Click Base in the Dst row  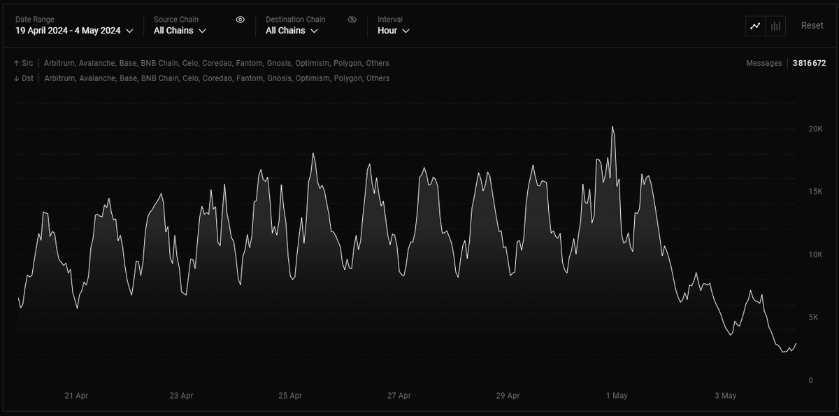(128, 78)
